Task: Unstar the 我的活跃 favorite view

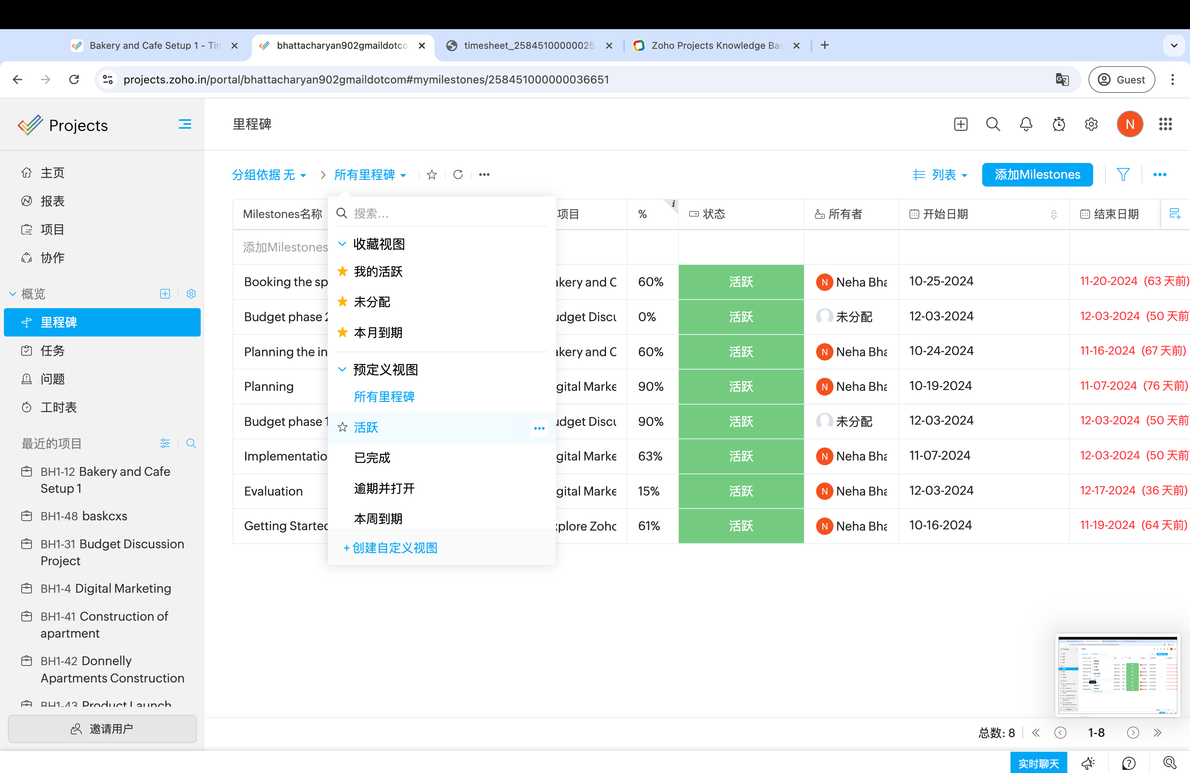Action: click(342, 272)
